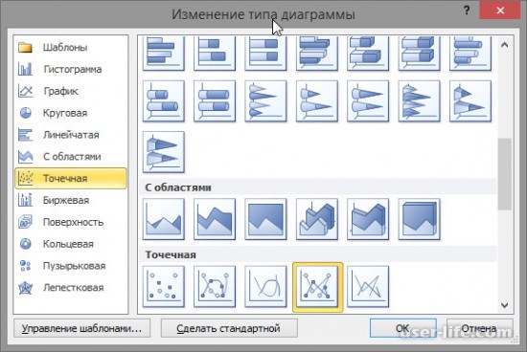Select scatter with straight lines and markers
527x352 pixels.
317,287
